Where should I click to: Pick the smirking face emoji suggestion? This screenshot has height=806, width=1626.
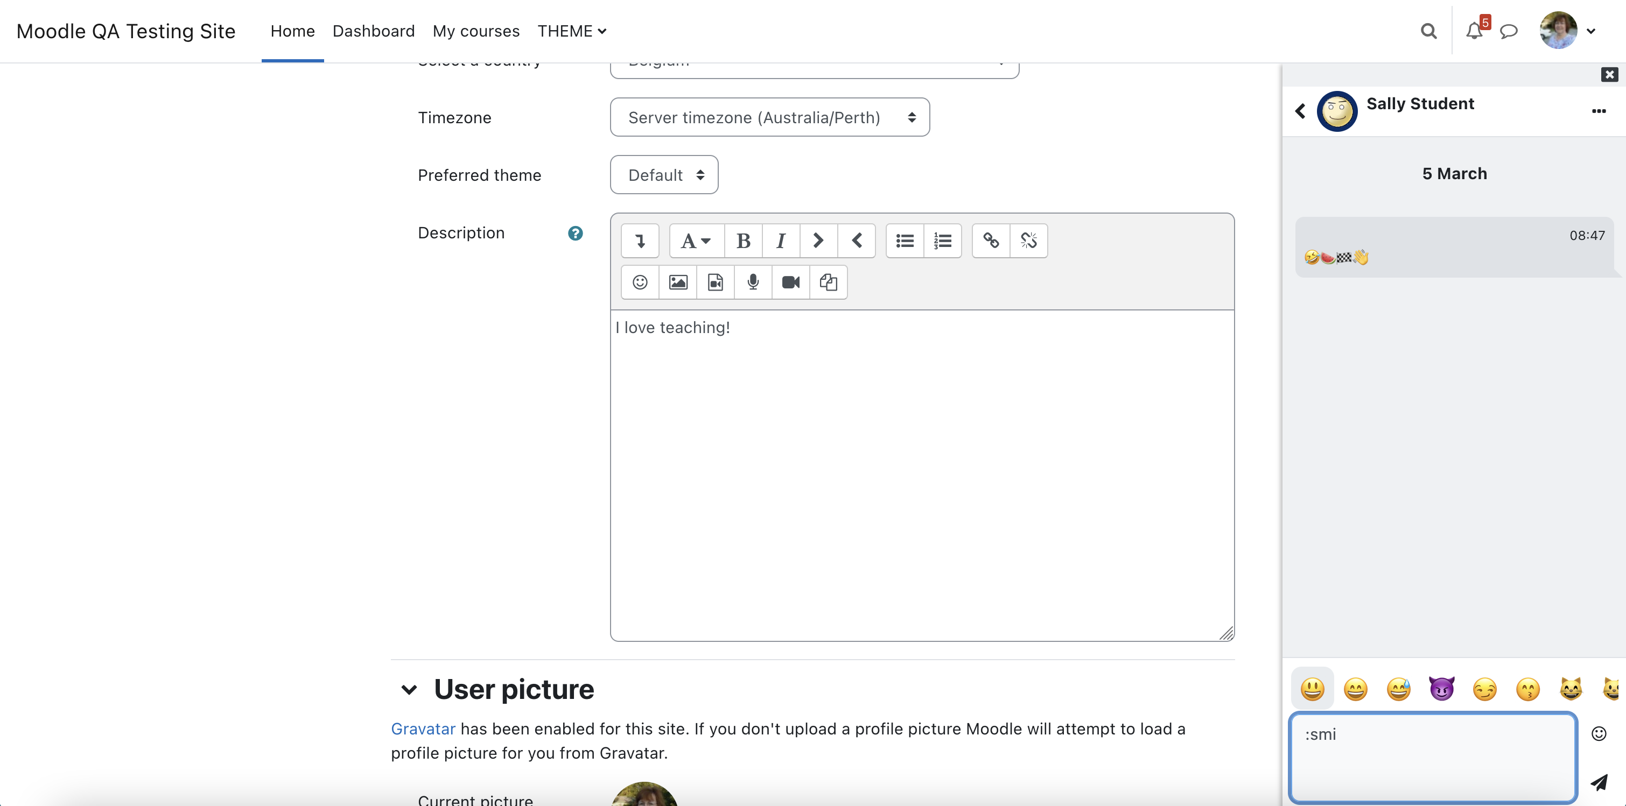(1484, 689)
